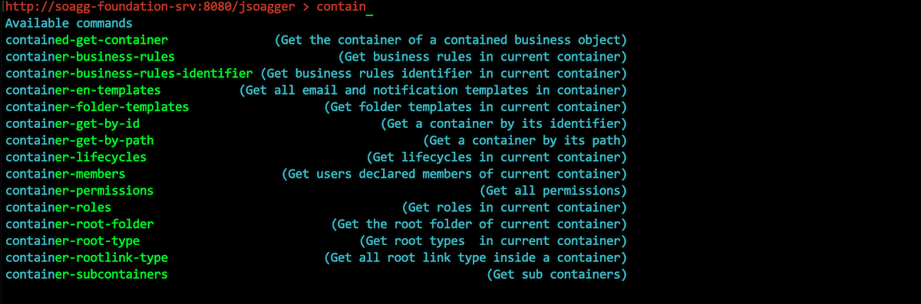This screenshot has height=304, width=921.
Task: Click the container-roles command
Action: [58, 208]
